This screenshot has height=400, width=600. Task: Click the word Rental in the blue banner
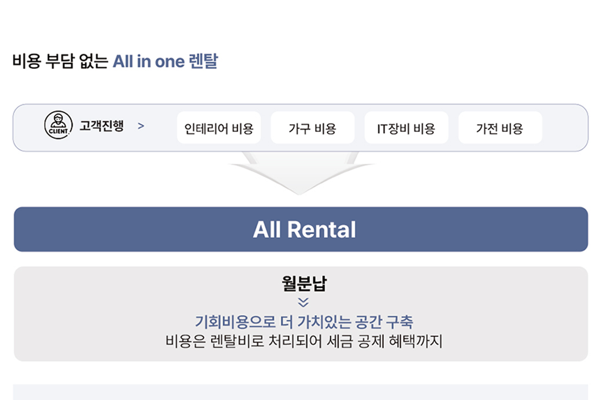322,230
